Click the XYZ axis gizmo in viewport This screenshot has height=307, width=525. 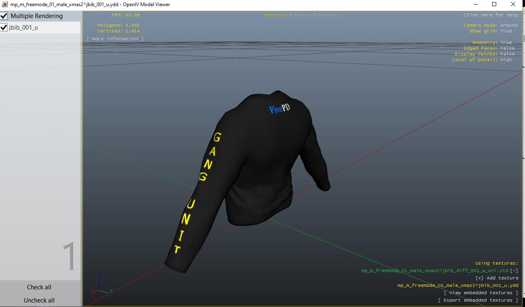100,283
